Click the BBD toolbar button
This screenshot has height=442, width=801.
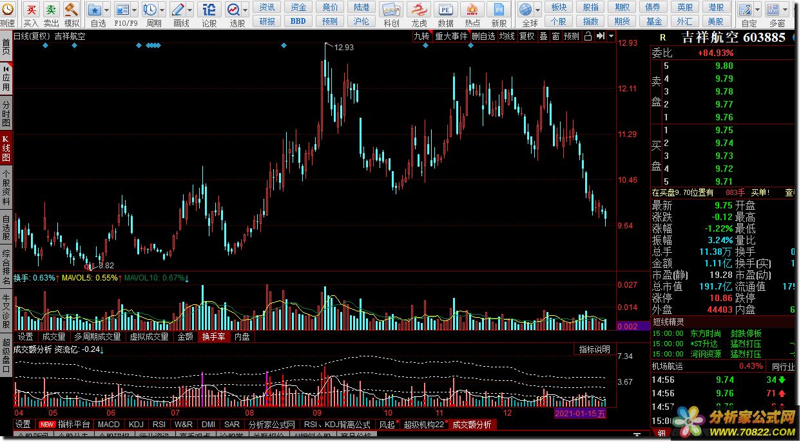tap(298, 21)
